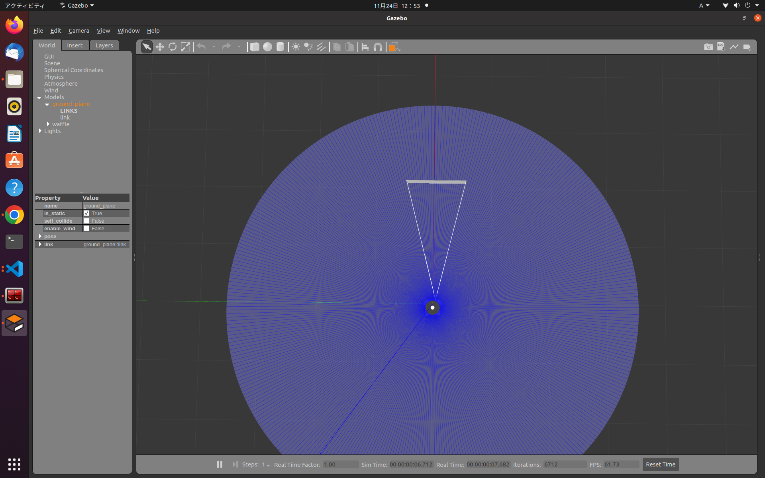Expand the link property row

[40, 244]
